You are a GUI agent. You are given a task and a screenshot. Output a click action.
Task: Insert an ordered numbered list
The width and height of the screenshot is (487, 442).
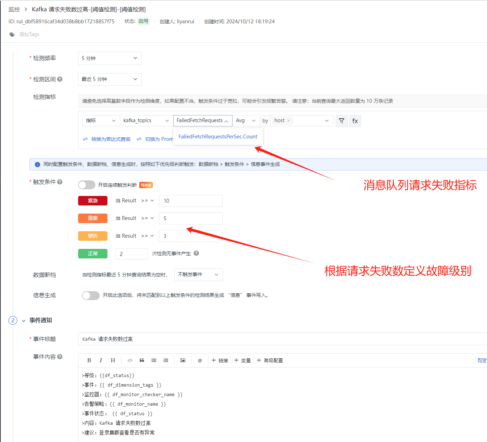coord(166,360)
